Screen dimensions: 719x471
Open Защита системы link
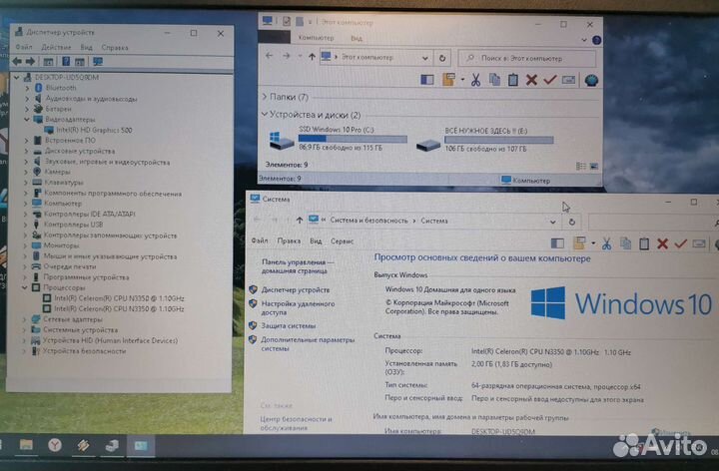point(289,325)
